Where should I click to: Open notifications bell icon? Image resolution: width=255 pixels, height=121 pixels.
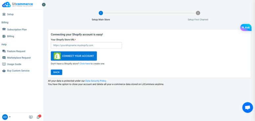tap(38, 117)
